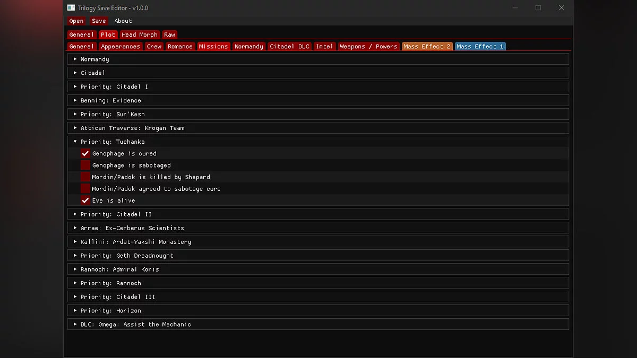This screenshot has height=358, width=637.
Task: Expand the Normandy section
Action: (x=318, y=59)
